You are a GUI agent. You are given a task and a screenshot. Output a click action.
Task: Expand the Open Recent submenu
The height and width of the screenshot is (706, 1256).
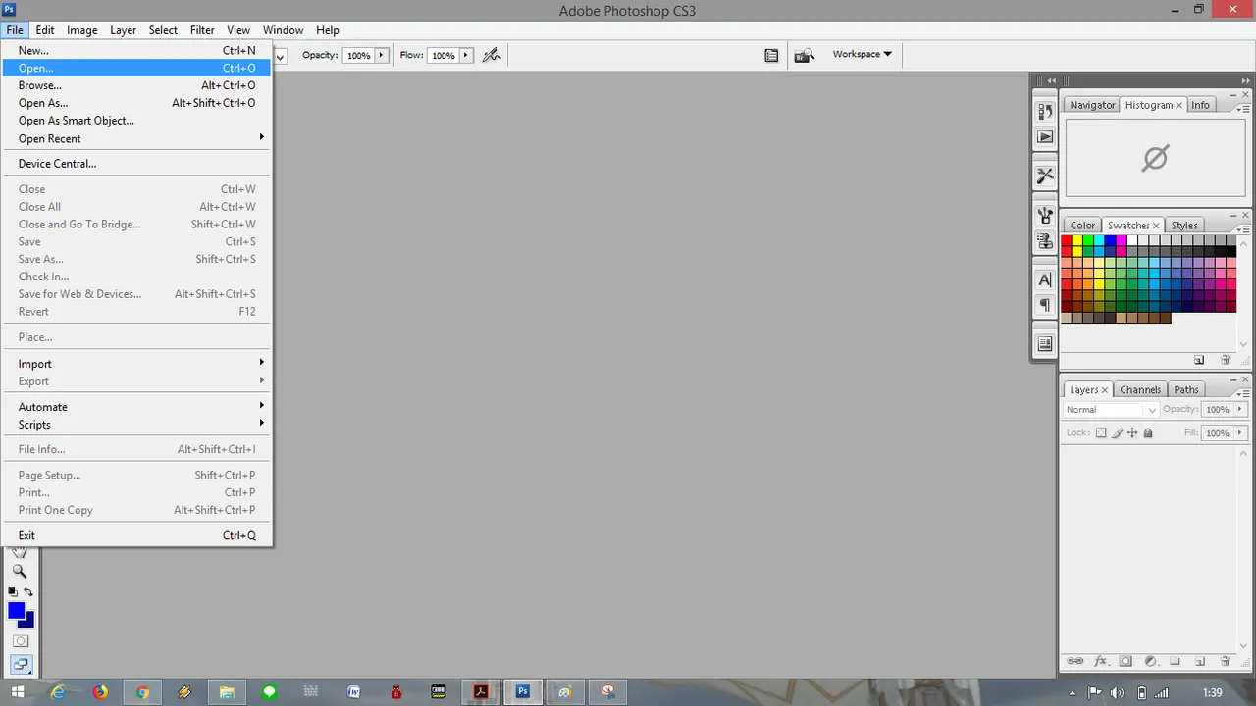(136, 138)
